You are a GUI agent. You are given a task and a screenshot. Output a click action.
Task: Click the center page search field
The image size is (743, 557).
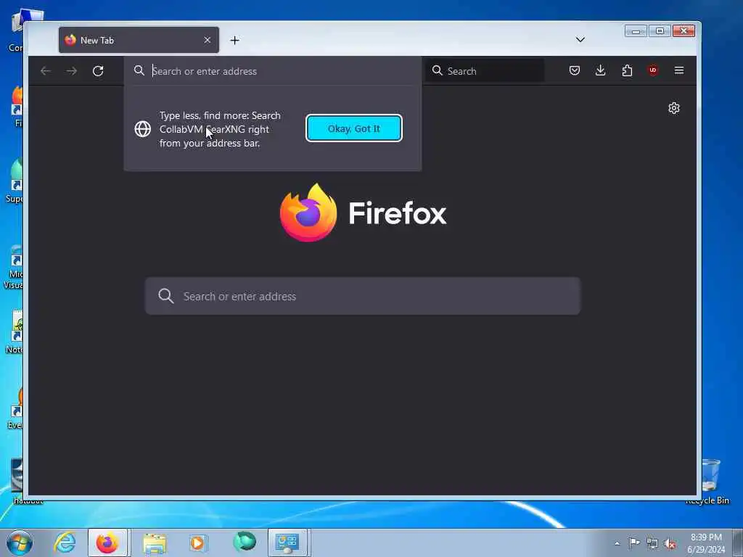point(363,296)
